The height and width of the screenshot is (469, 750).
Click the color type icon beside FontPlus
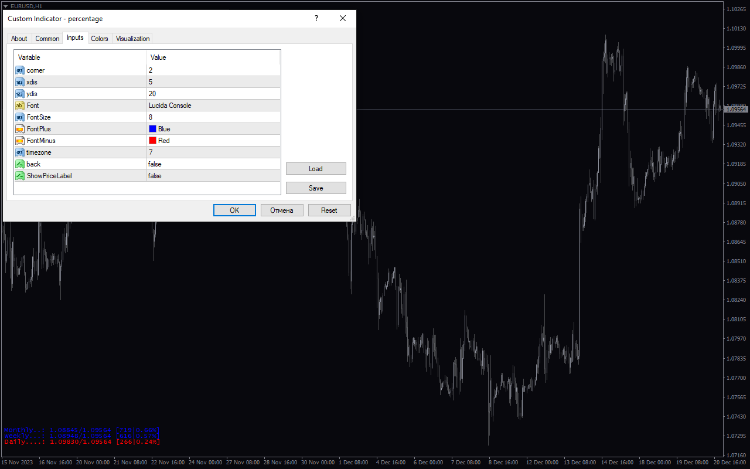click(x=20, y=129)
